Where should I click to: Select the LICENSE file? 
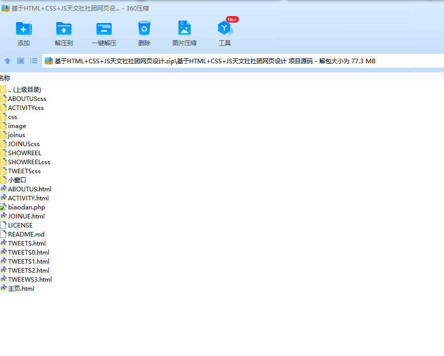[17, 225]
